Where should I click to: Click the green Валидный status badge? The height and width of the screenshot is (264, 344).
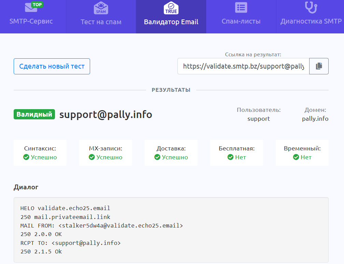tap(34, 114)
